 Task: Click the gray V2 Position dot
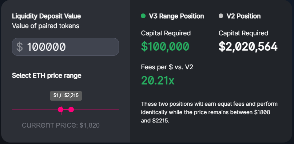[221, 16]
